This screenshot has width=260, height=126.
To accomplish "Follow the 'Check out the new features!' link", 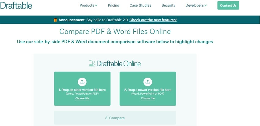I will (153, 20).
